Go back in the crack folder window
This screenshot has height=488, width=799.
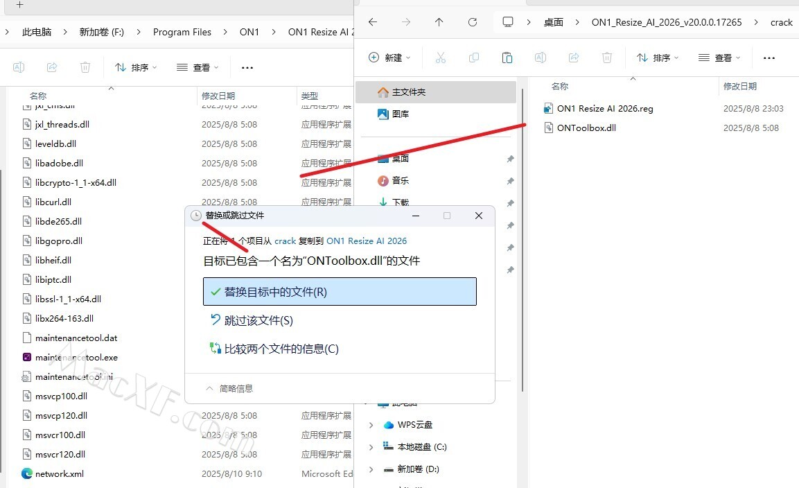(373, 22)
